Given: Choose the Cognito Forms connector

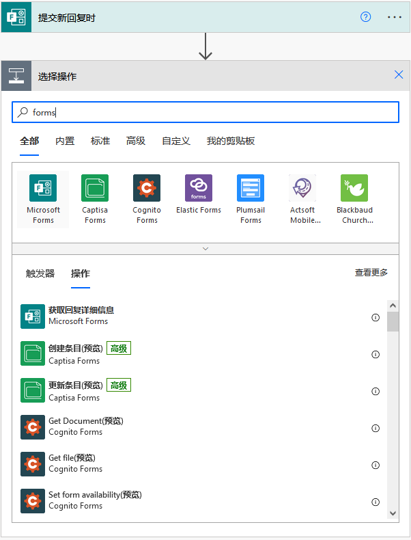Looking at the screenshot, I should click(147, 200).
